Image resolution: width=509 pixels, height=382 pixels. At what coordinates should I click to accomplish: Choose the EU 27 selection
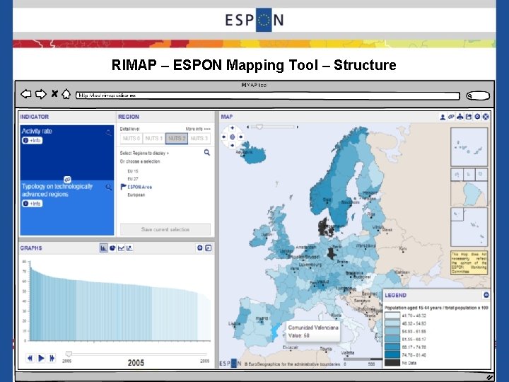[x=133, y=179]
